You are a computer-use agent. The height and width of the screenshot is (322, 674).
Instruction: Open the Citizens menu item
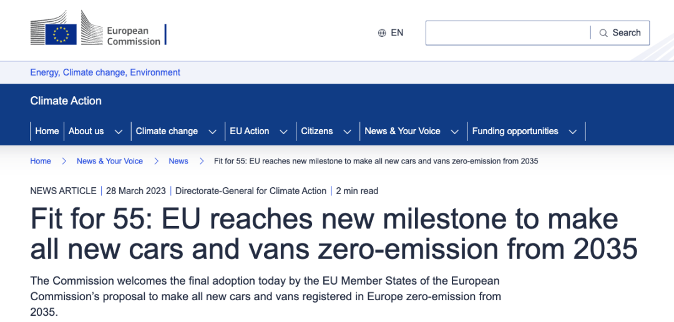click(317, 131)
